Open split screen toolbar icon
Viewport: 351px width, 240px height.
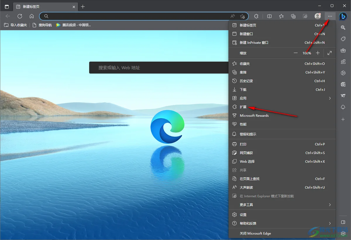coord(270,16)
